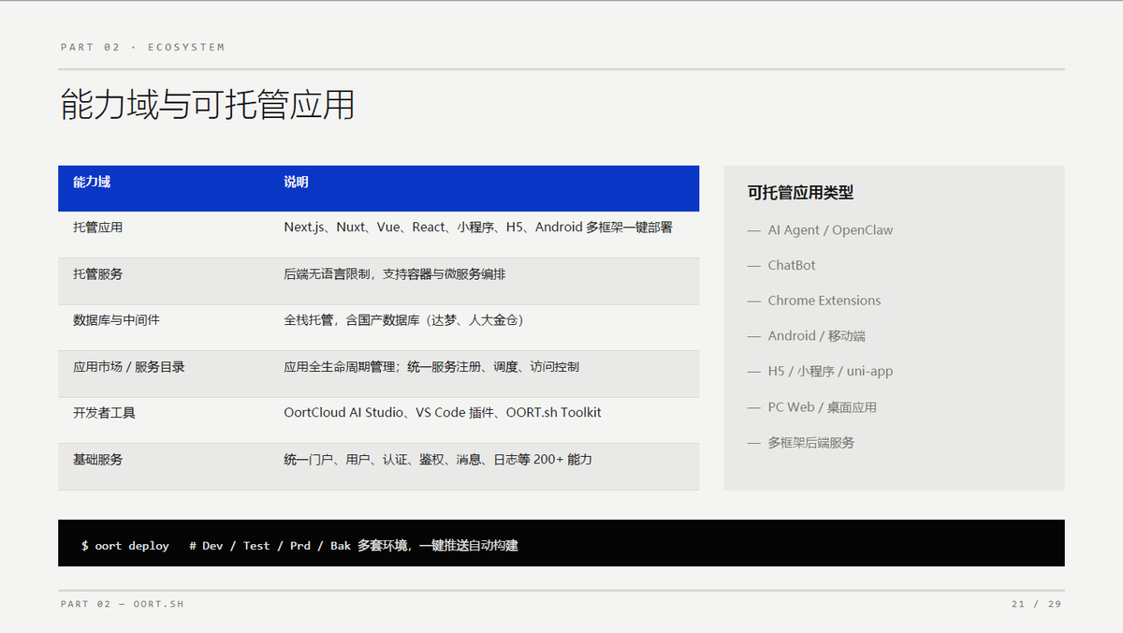Select the H5 / 小程序 / uni-app item
The image size is (1123, 633).
(820, 371)
